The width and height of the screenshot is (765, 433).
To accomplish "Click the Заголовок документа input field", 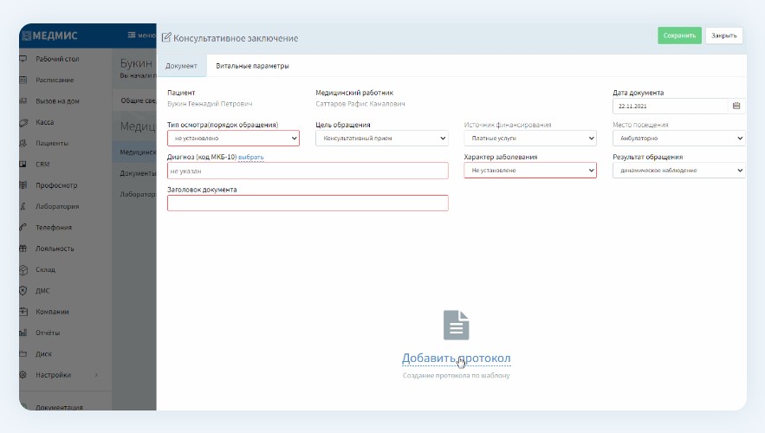I will pos(308,203).
